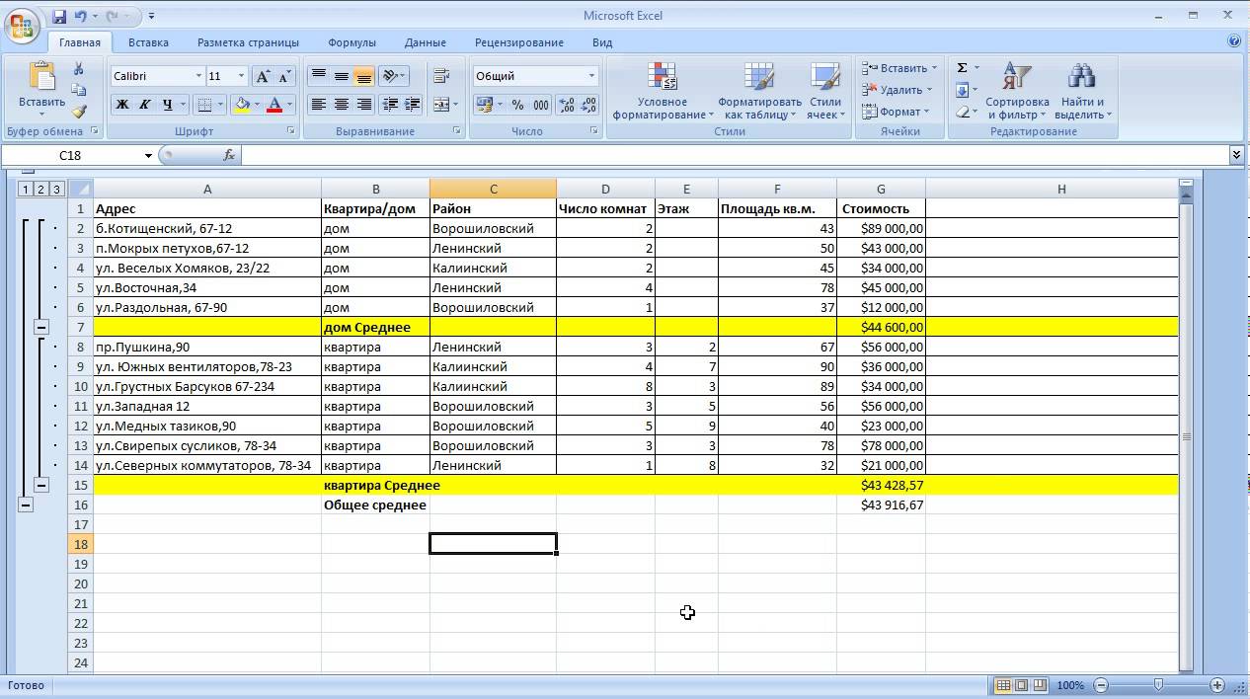Align text left in the ribbon
Screen dimensions: 1250x699
[x=319, y=104]
